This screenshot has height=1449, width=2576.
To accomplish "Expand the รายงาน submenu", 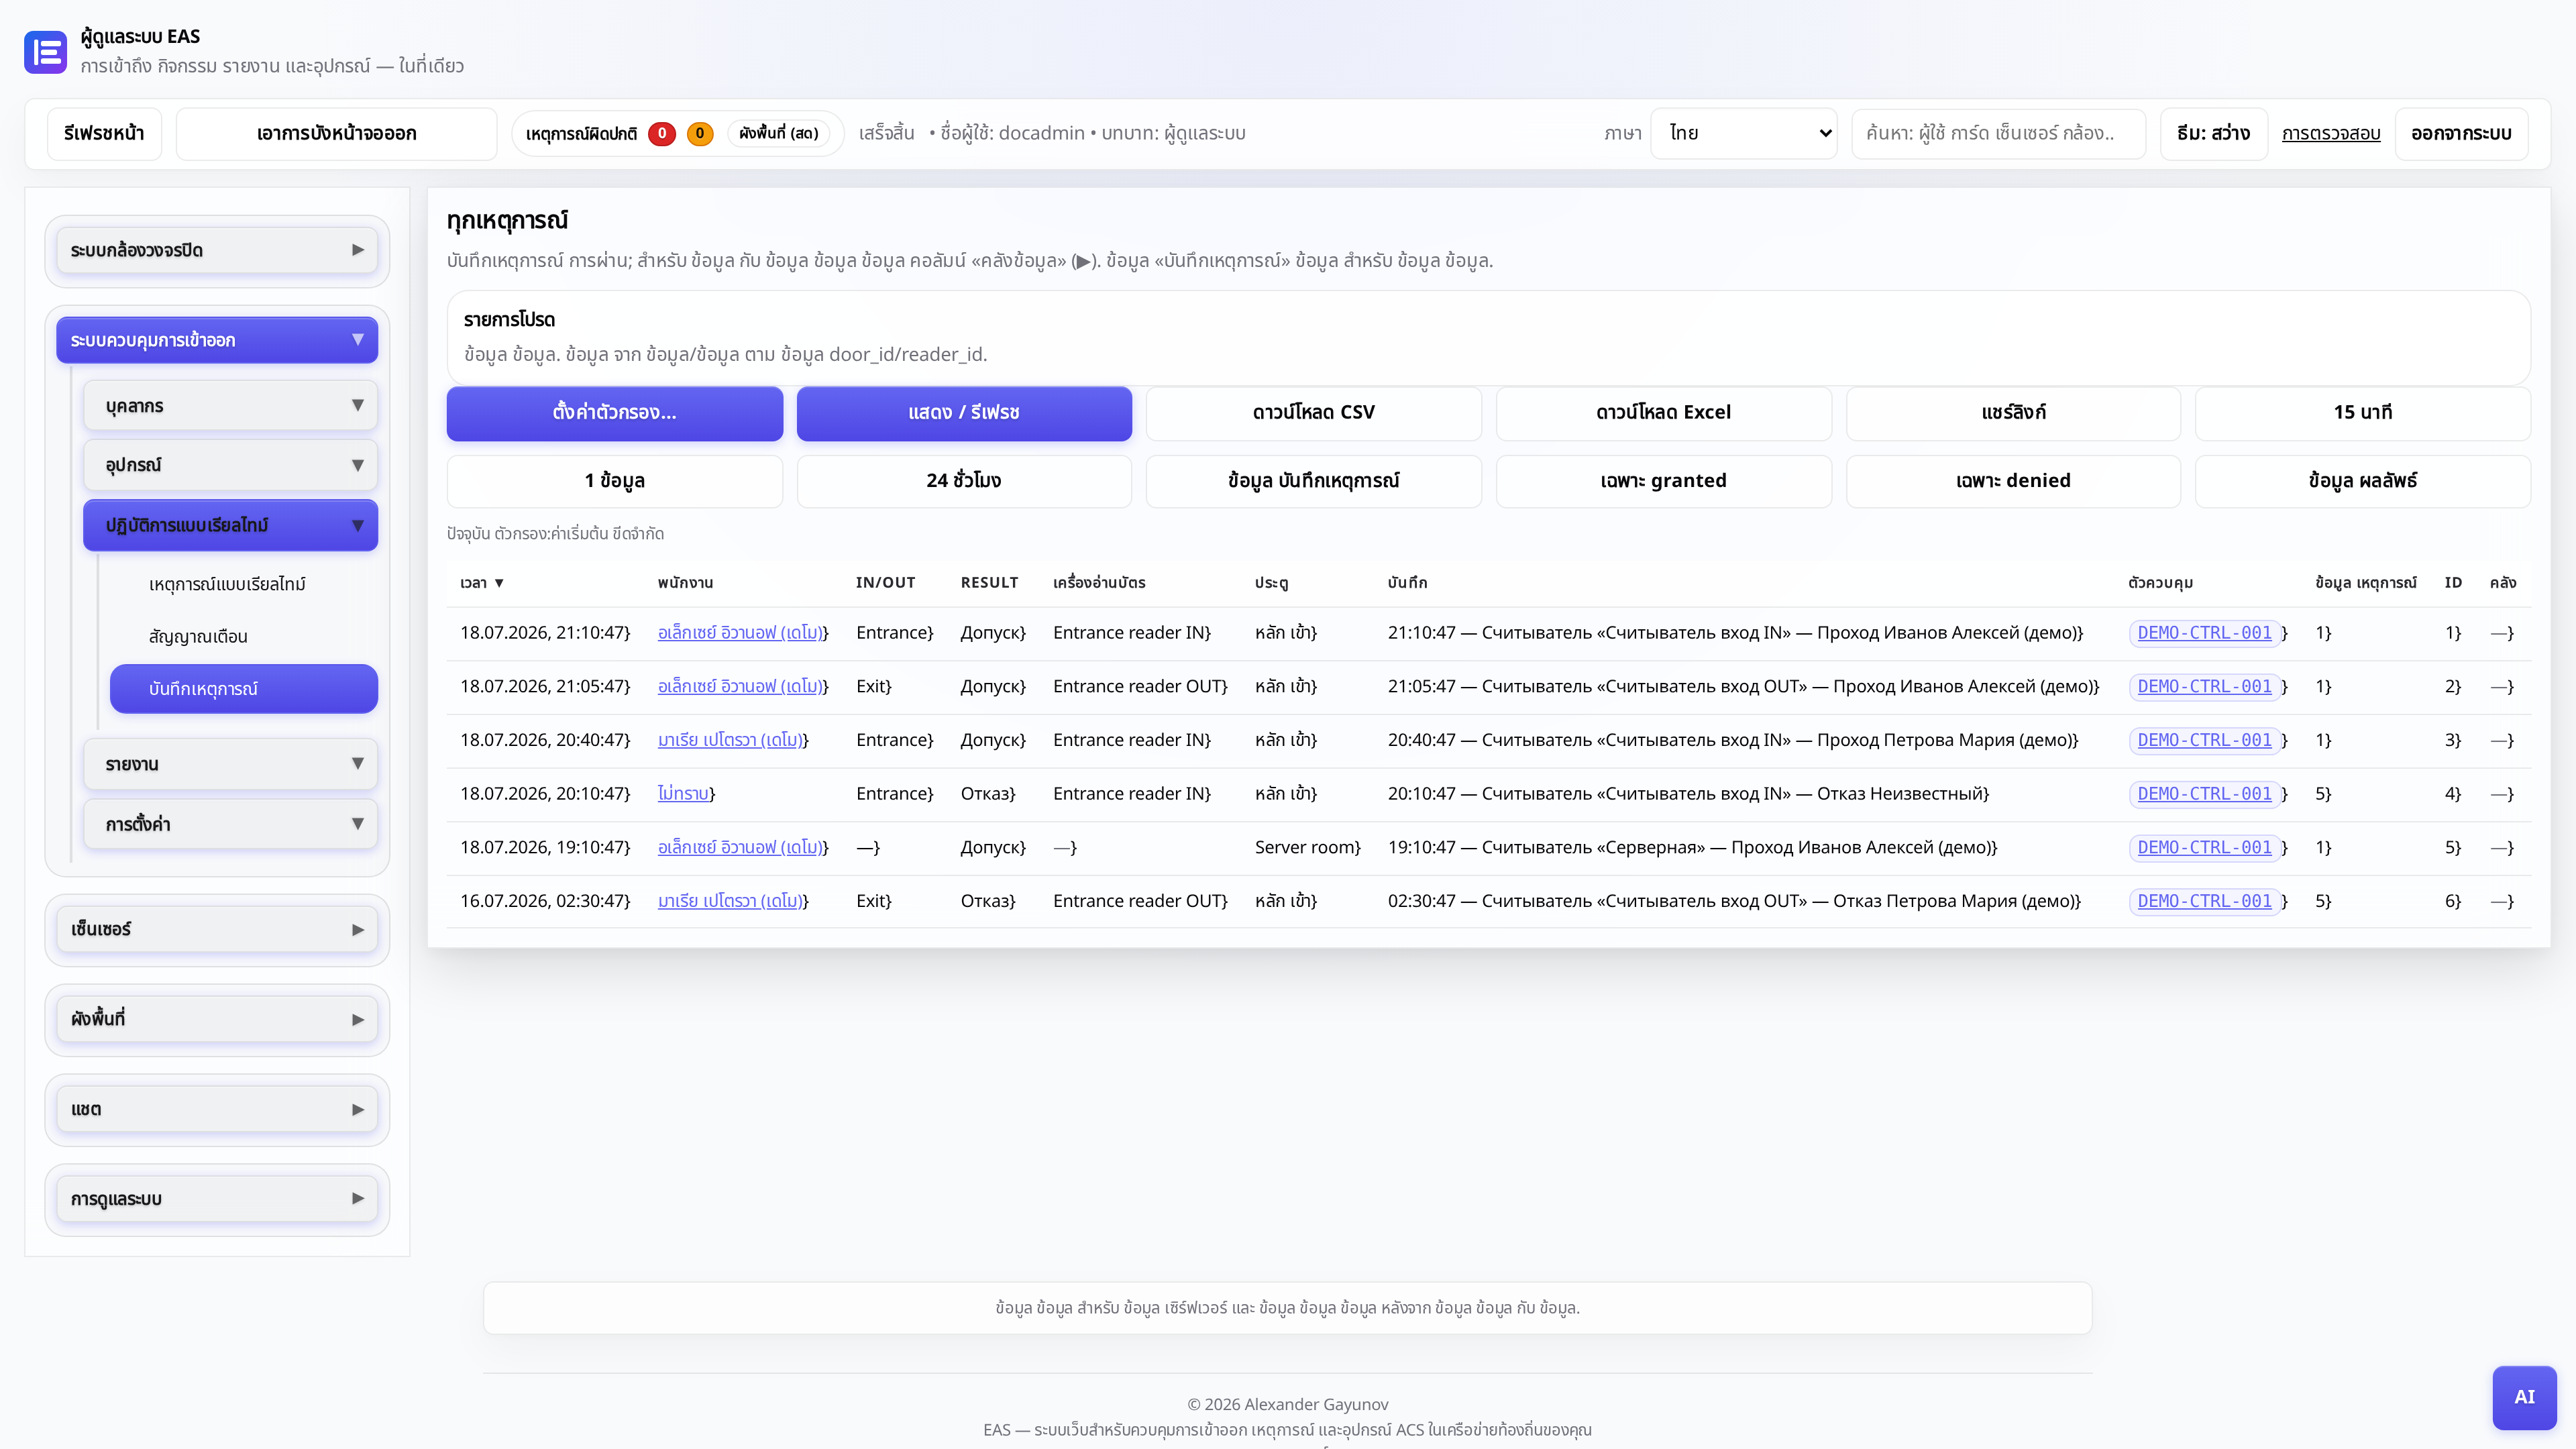I will (231, 764).
